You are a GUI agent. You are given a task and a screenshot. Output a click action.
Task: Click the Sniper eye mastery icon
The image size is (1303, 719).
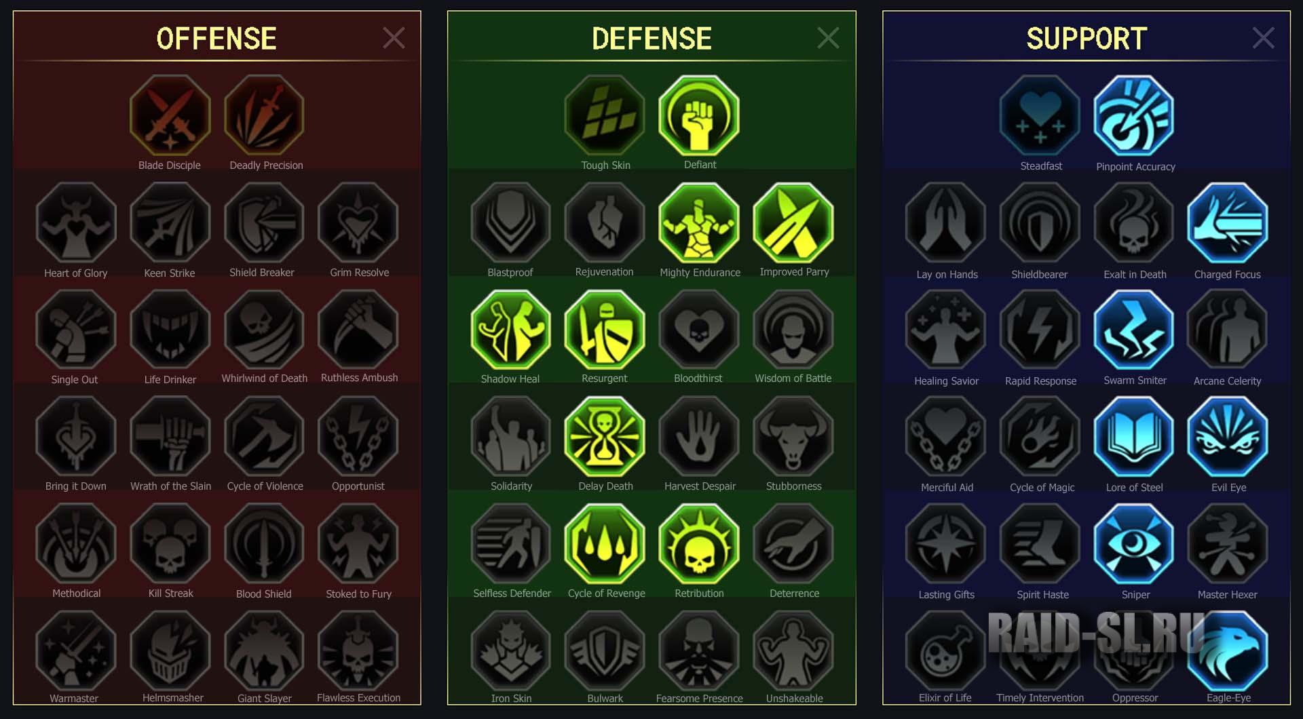(1134, 543)
